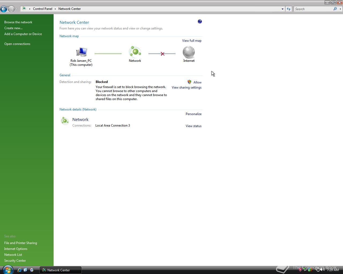This screenshot has width=343, height=274.
Task: Open the blue help question mark
Action: tap(200, 22)
